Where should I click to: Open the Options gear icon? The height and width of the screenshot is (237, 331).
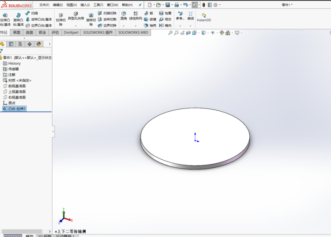pyautogui.click(x=215, y=5)
